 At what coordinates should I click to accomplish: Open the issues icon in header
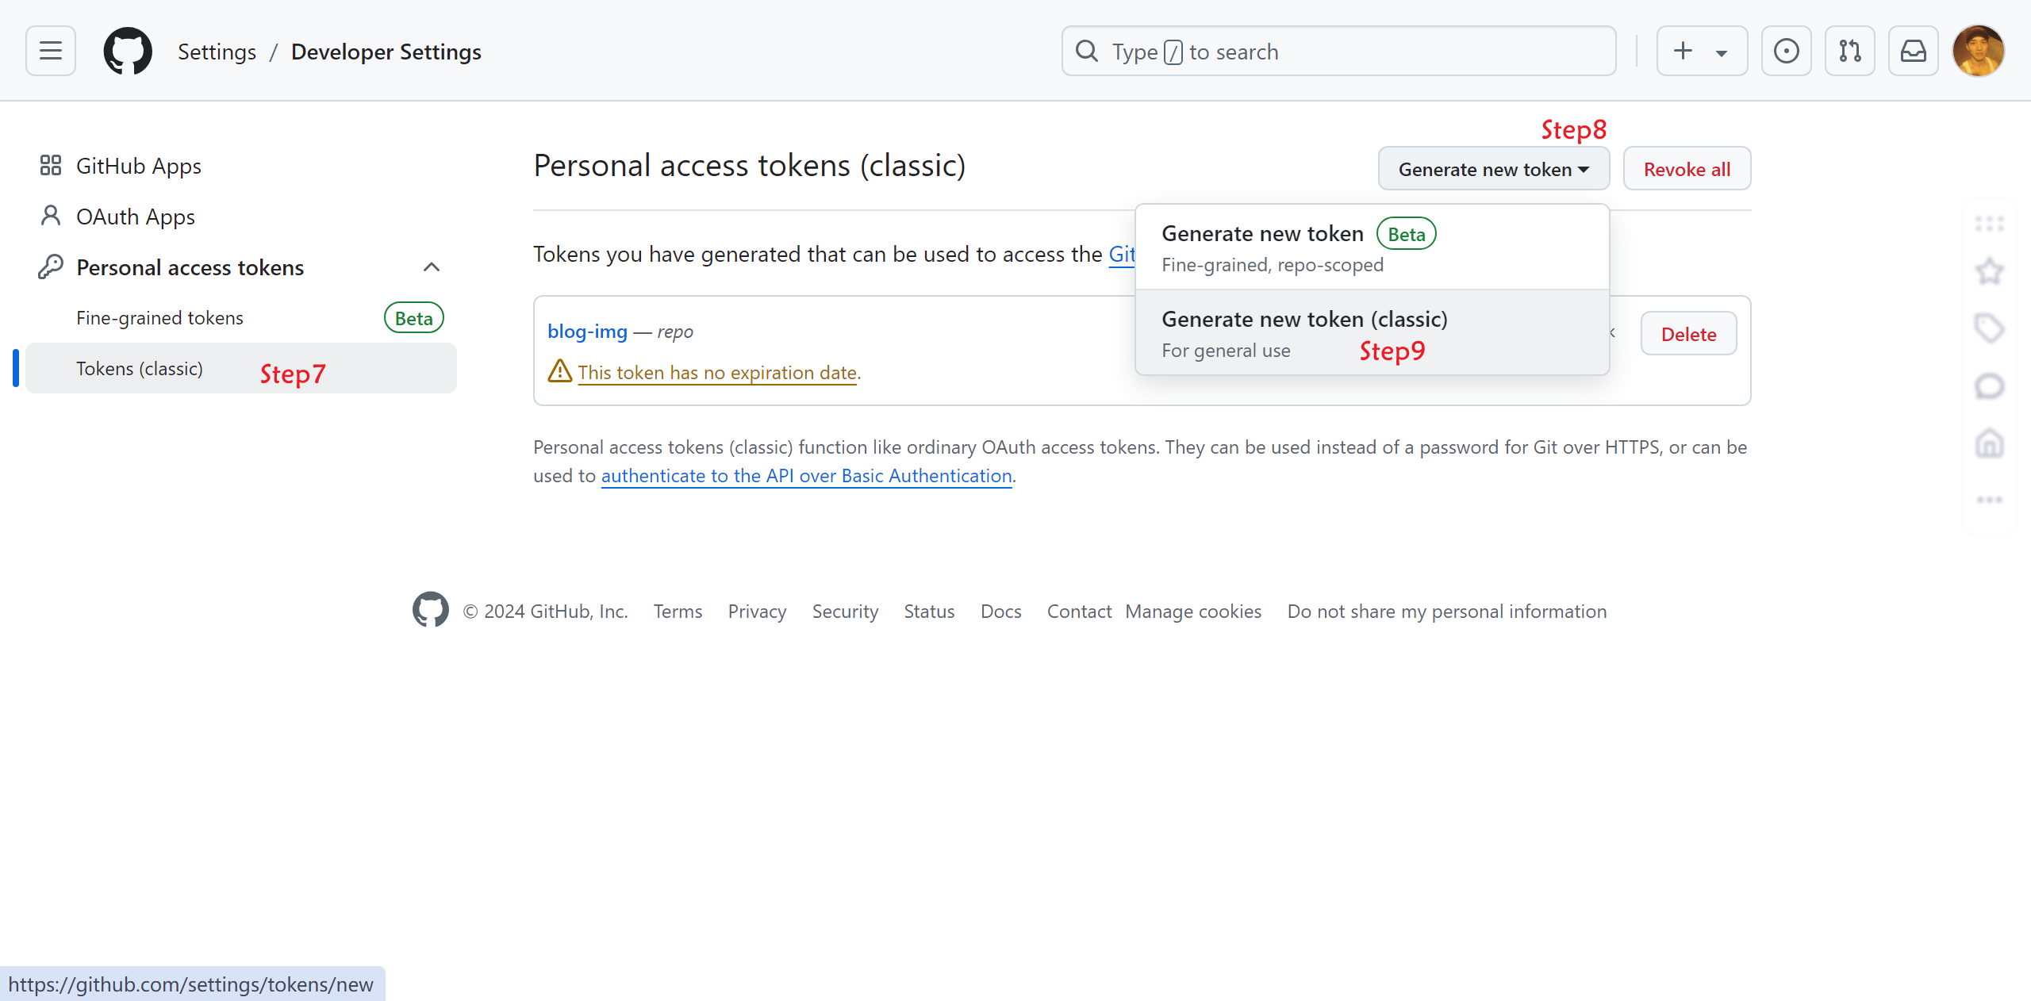pos(1786,51)
